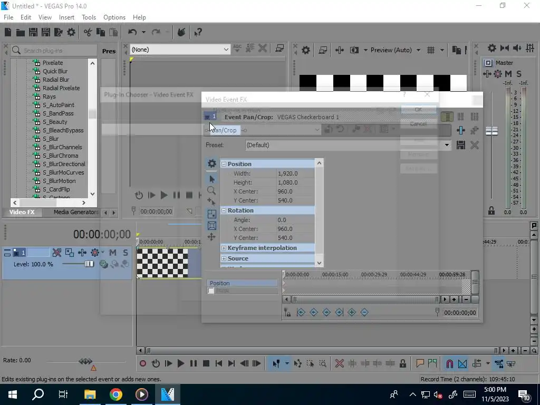The height and width of the screenshot is (405, 540).
Task: Open Track FX on track 1
Action: coord(82,253)
